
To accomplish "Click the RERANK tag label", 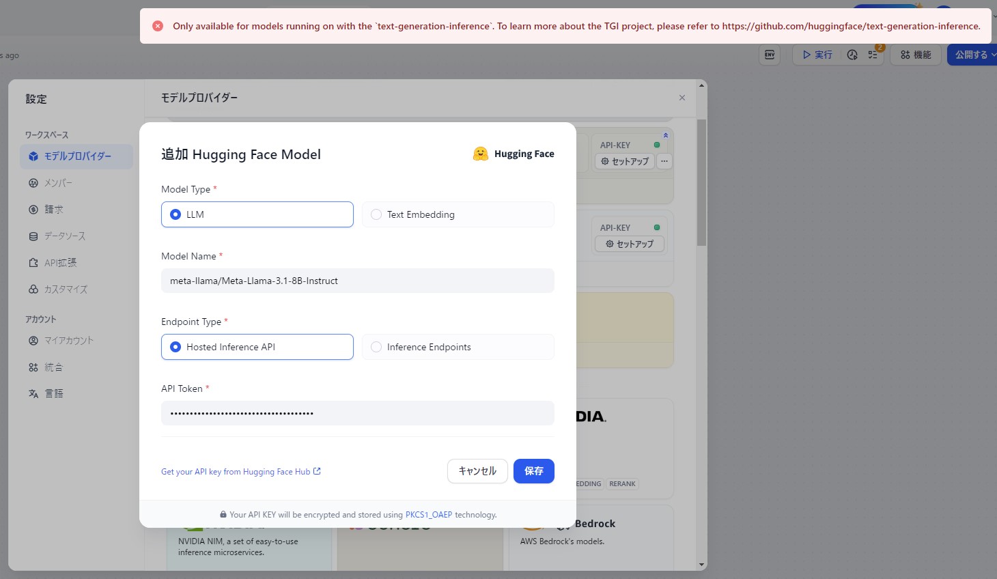I will point(622,484).
